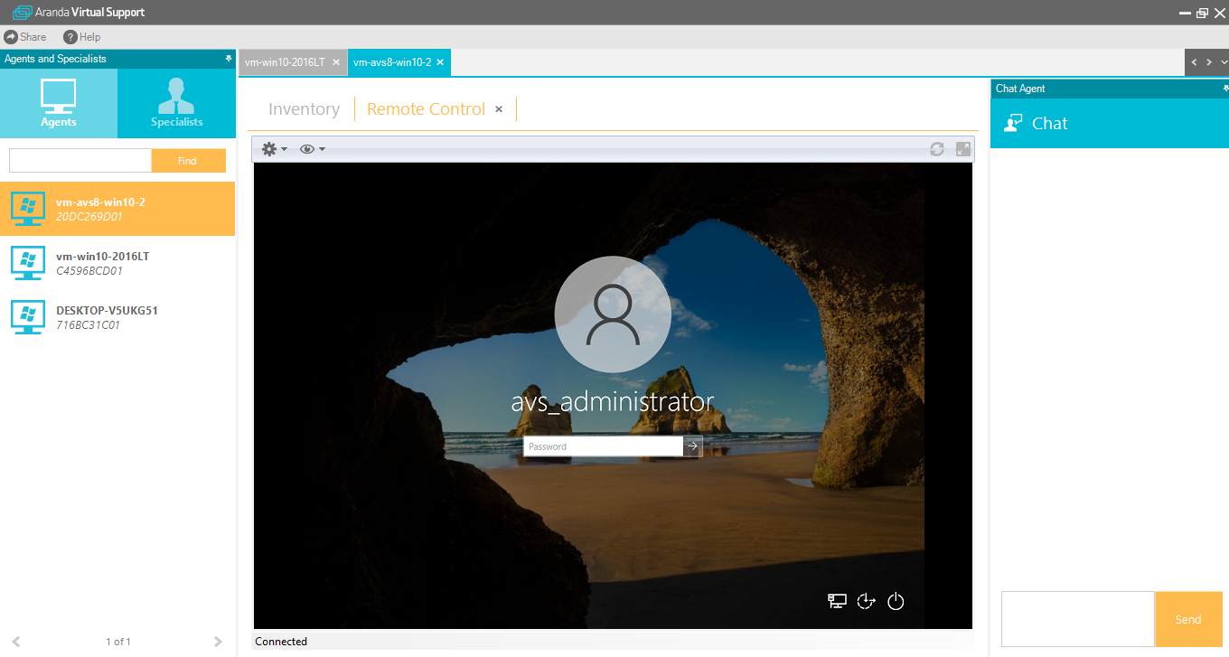Click the 716BC31C01 agent ID text
The image size is (1229, 657).
[88, 325]
